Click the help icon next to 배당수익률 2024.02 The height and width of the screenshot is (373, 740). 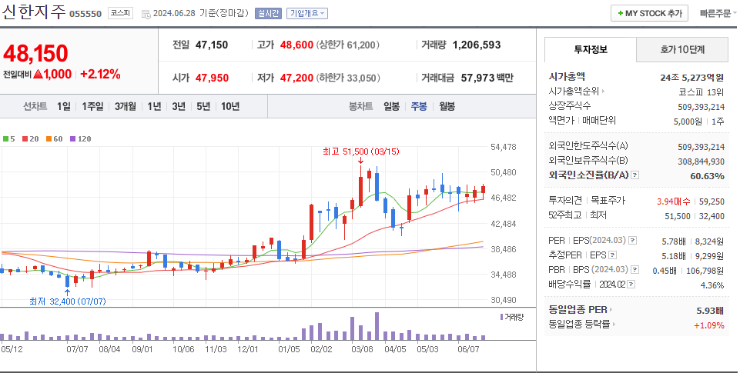(x=631, y=285)
